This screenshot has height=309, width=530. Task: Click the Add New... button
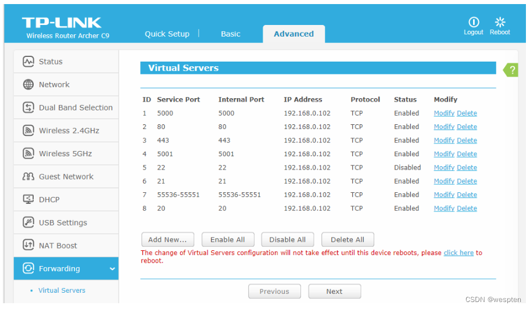point(167,239)
